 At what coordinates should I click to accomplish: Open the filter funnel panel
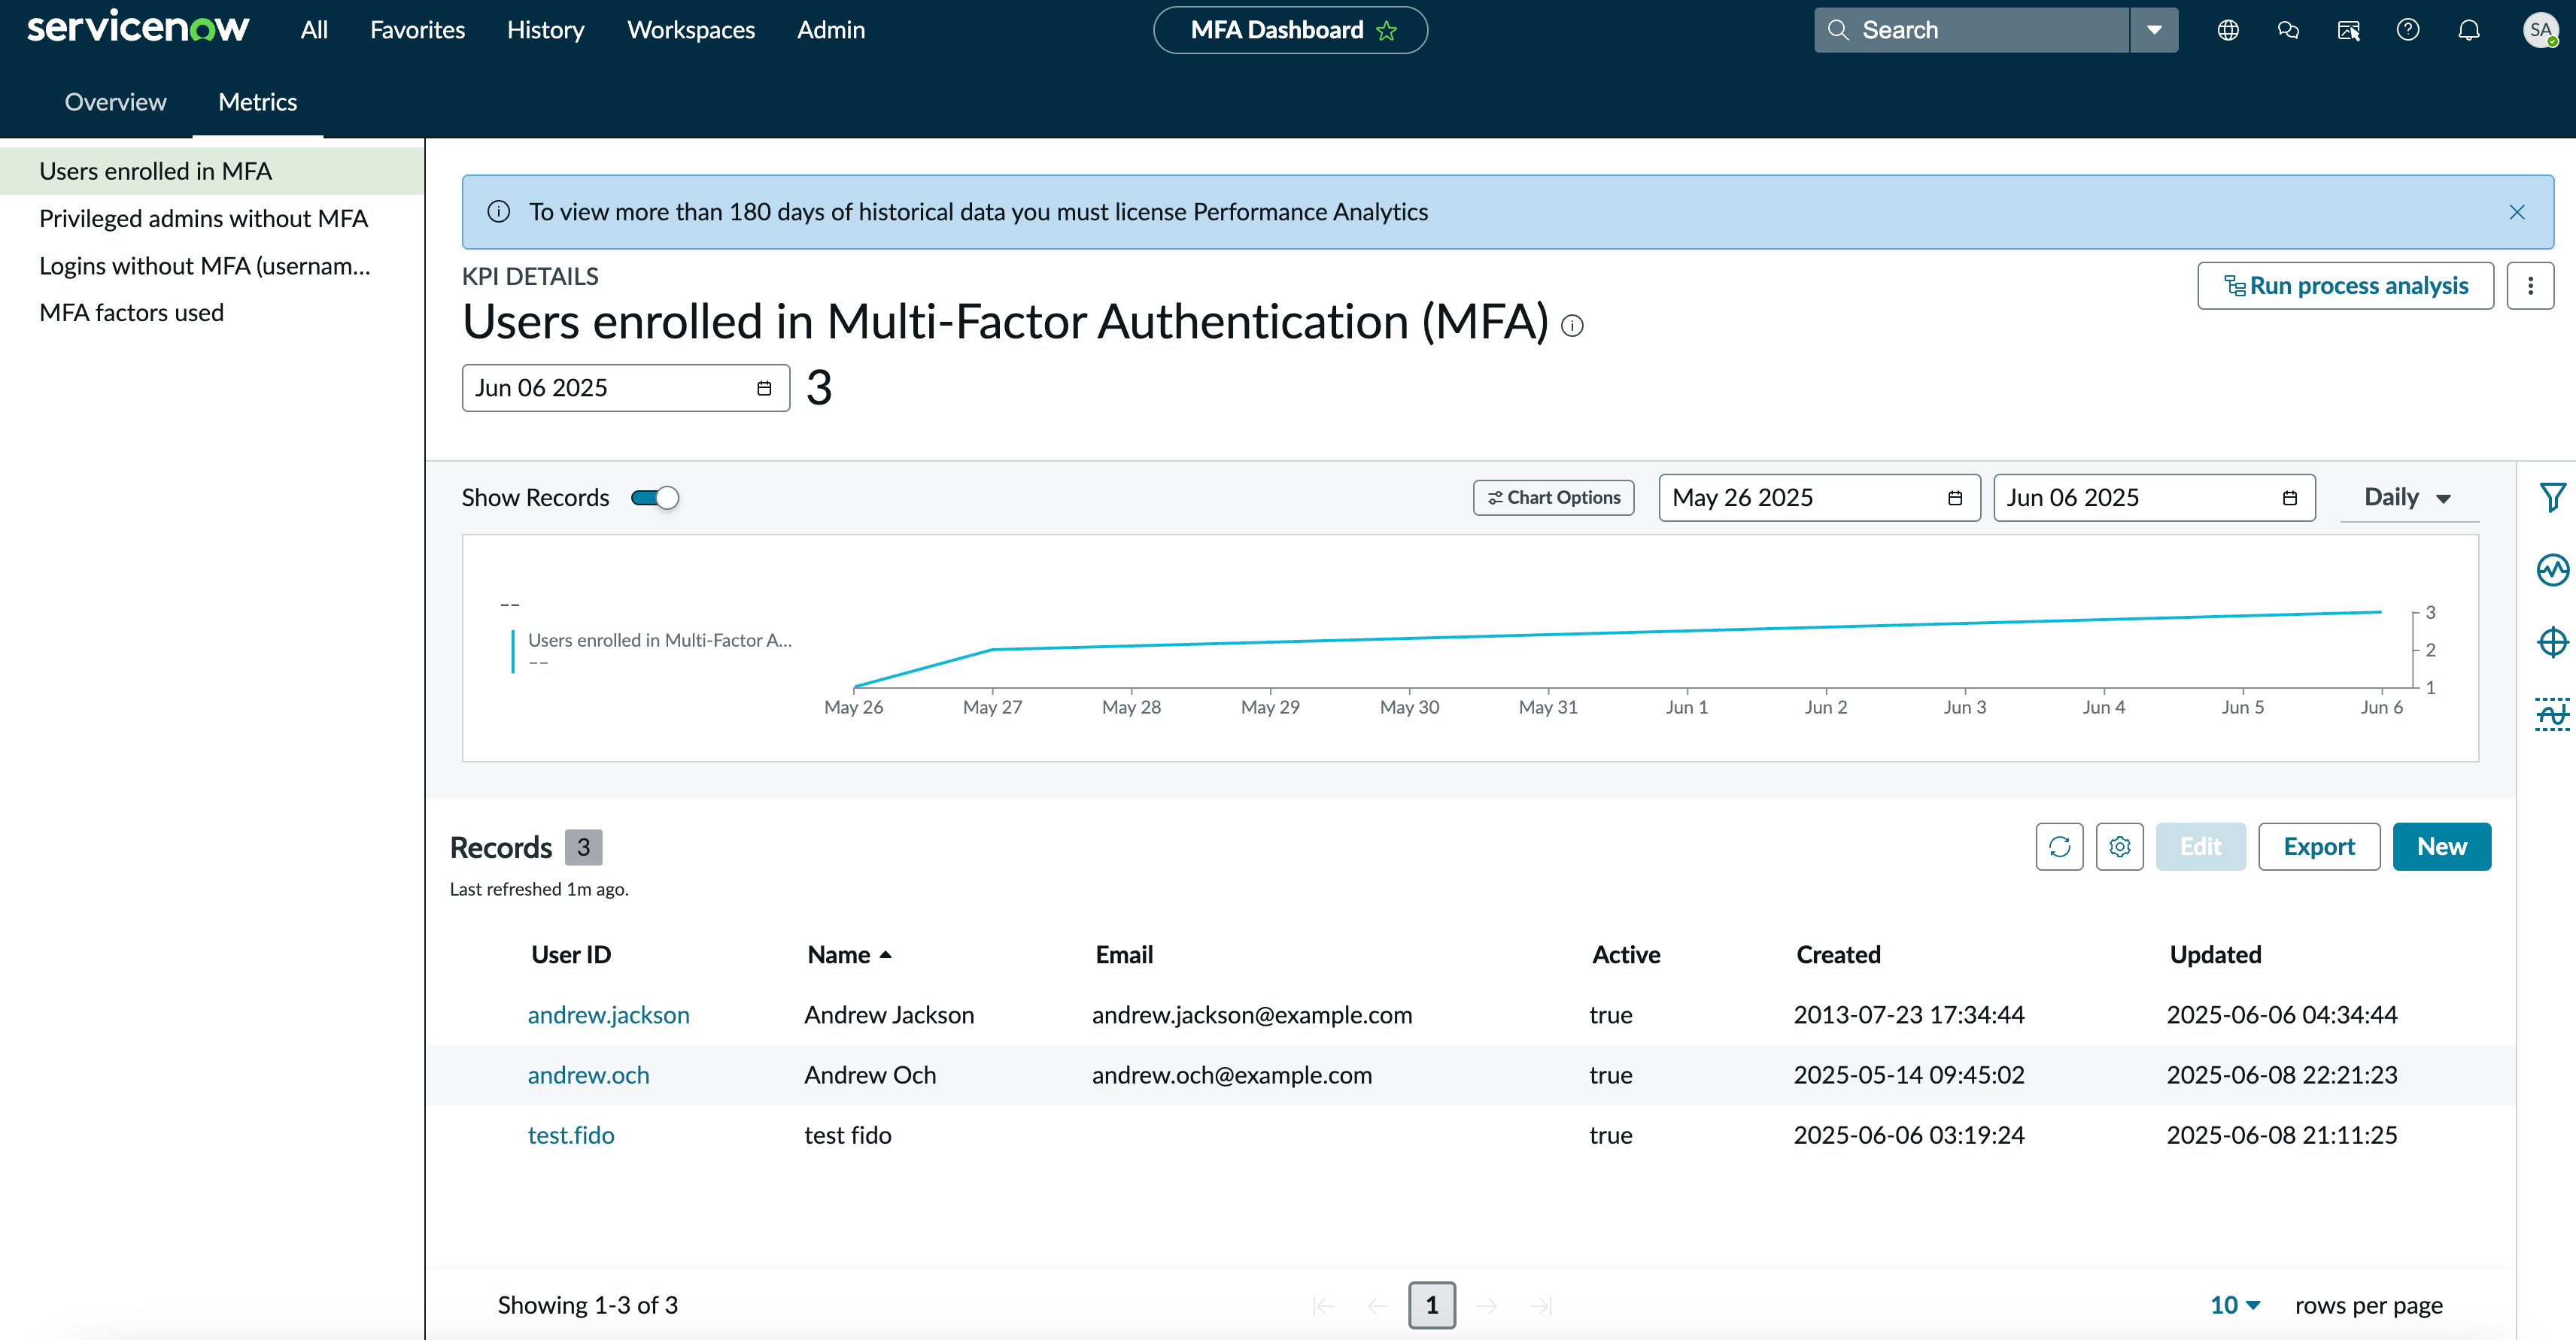pyautogui.click(x=2552, y=496)
